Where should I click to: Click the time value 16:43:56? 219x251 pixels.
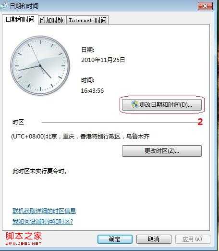click(x=92, y=91)
